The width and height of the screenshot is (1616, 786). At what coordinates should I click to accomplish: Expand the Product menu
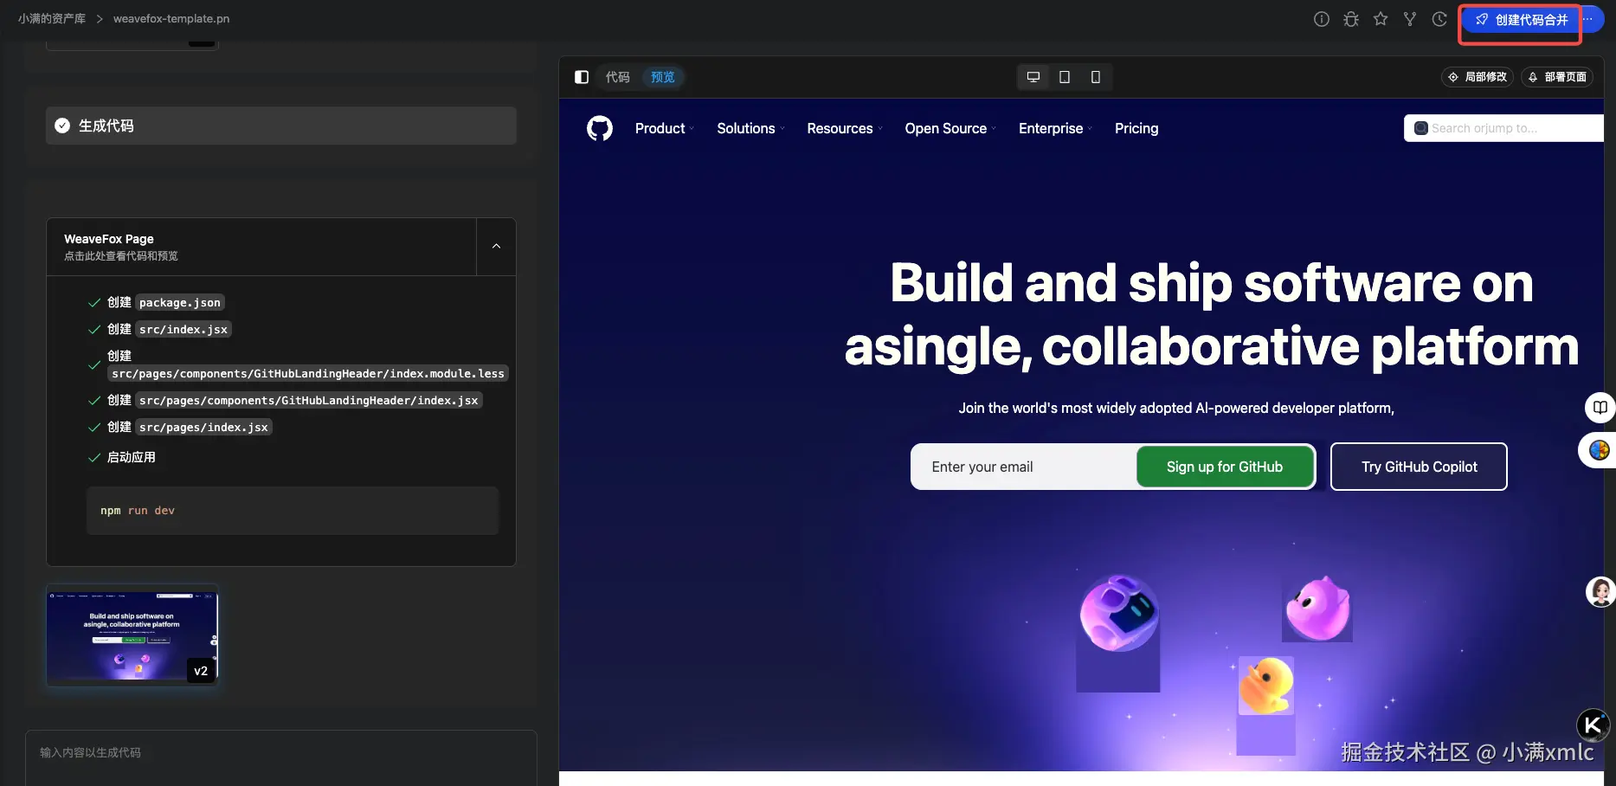pos(664,128)
